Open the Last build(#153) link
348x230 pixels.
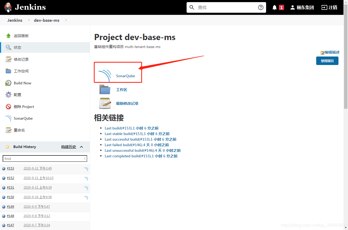click(x=132, y=128)
